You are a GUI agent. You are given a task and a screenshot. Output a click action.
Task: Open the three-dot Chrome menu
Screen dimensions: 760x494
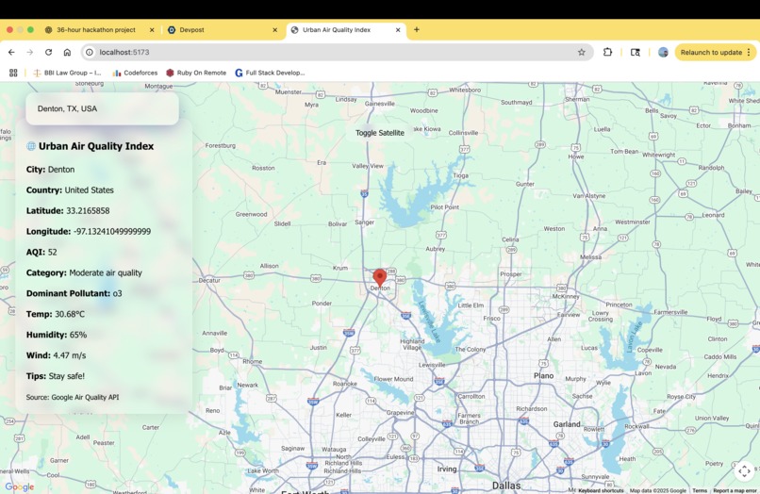point(749,53)
